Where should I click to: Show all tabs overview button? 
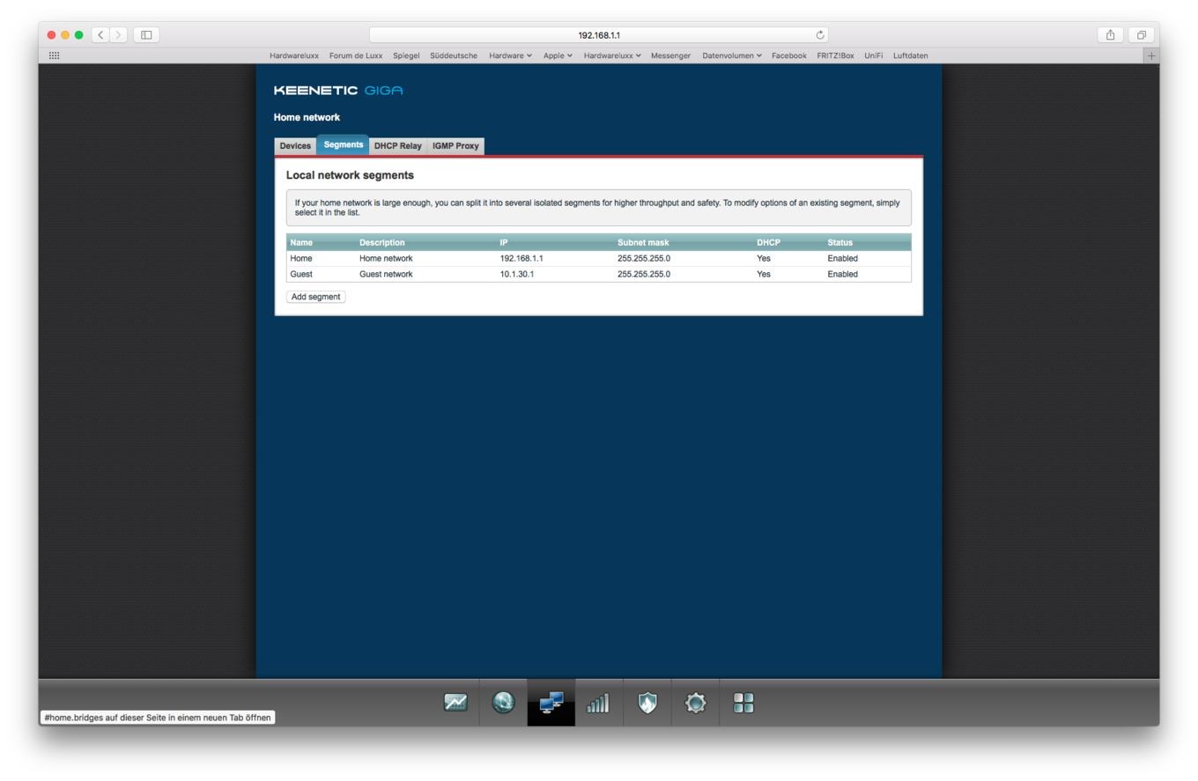1141,35
